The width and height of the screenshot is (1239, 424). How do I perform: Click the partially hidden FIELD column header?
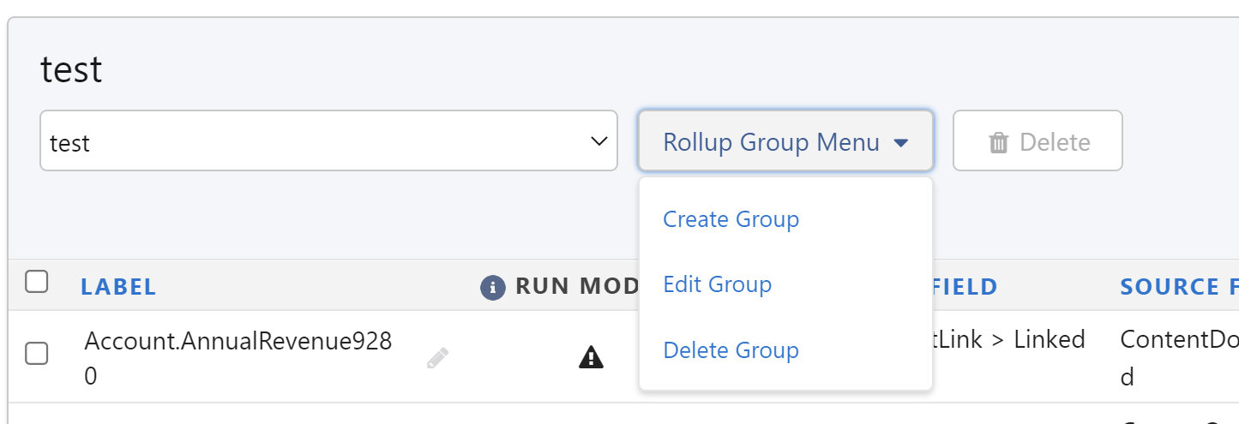pyautogui.click(x=965, y=287)
